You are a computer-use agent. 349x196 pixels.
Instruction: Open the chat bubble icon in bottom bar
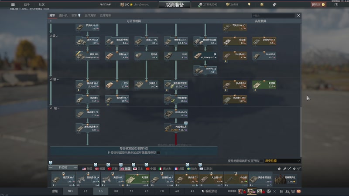pos(293,191)
